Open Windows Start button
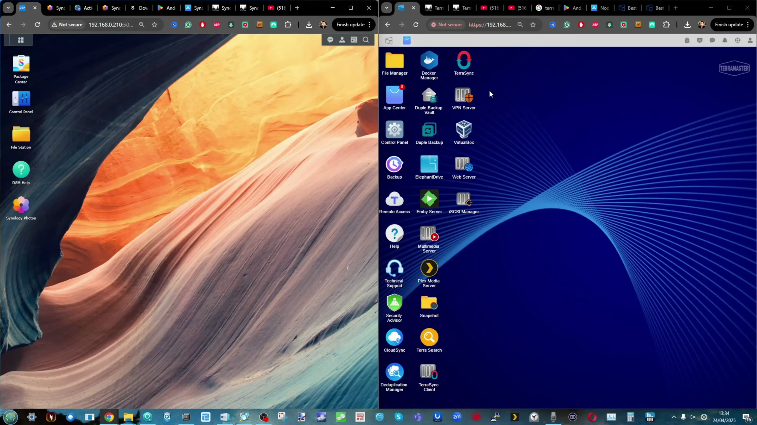Screen dimensions: 757x425 (11, 417)
